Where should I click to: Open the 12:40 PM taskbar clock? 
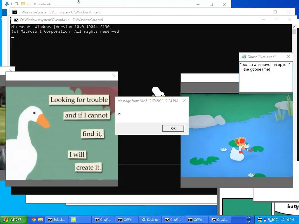click(x=287, y=220)
